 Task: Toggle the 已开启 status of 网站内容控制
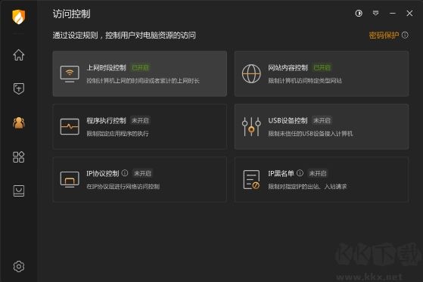[322, 68]
